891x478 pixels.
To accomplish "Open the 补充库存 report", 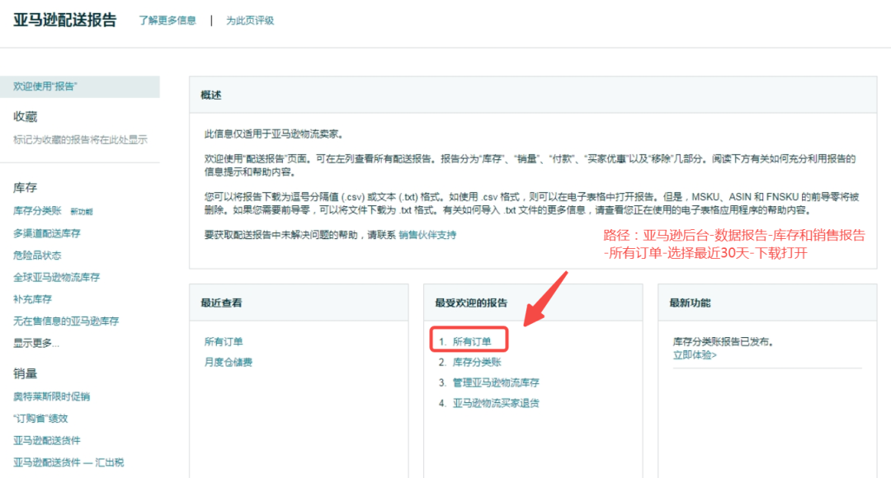I will (31, 299).
